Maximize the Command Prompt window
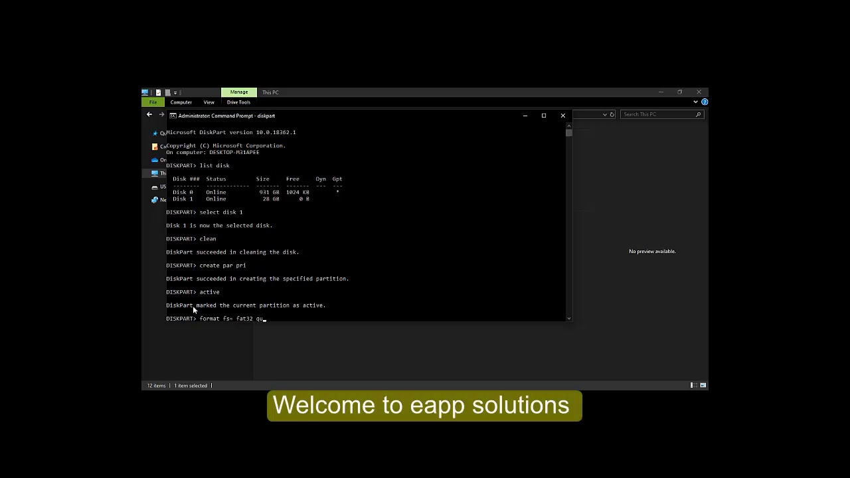Viewport: 850px width, 478px height. coord(544,116)
